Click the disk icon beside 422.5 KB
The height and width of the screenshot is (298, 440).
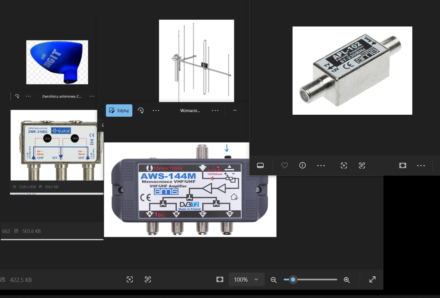pos(3,280)
